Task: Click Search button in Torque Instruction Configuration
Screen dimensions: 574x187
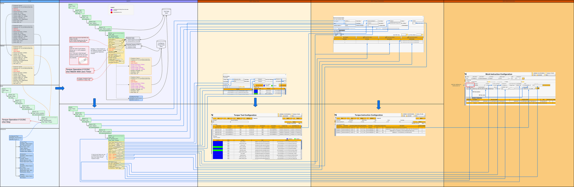Action: [419, 122]
